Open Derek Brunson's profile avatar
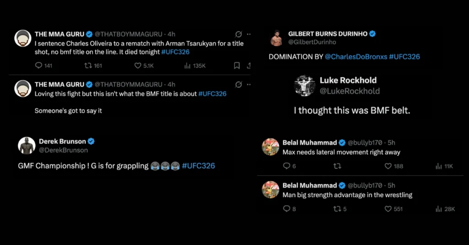This screenshot has height=245, width=469. (27, 145)
